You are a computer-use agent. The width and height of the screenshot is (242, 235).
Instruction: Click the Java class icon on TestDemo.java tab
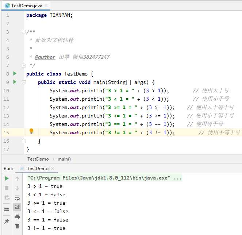tap(7, 6)
